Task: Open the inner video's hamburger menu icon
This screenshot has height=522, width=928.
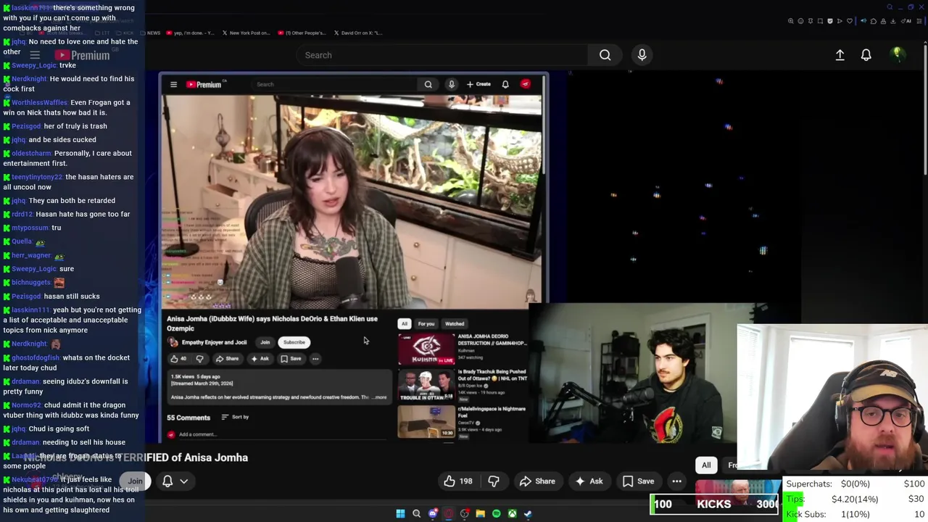Action: coord(173,85)
